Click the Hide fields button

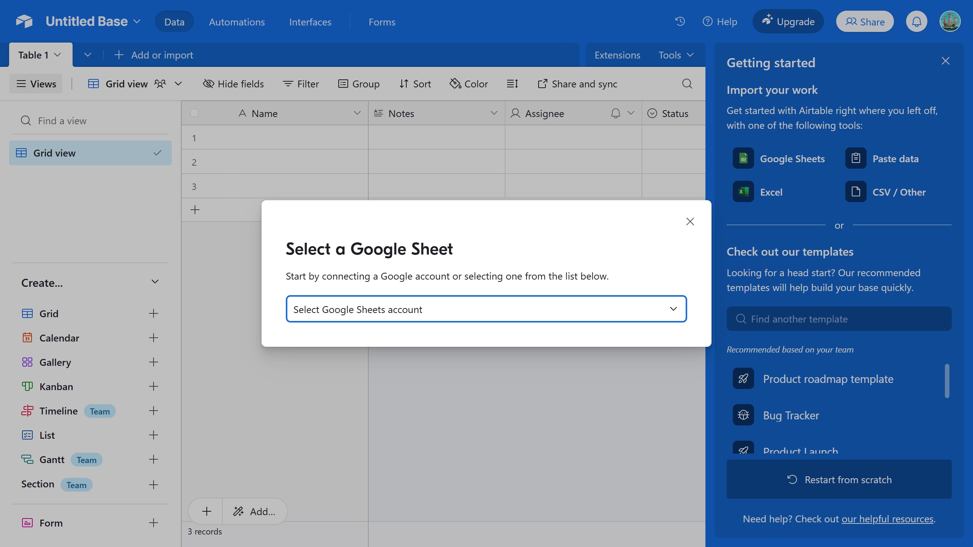(233, 84)
